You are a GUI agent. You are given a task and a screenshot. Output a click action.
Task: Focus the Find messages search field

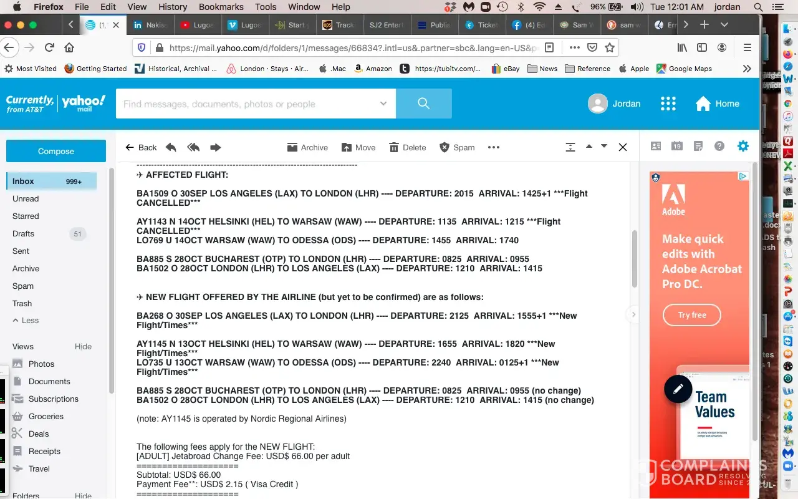247,104
